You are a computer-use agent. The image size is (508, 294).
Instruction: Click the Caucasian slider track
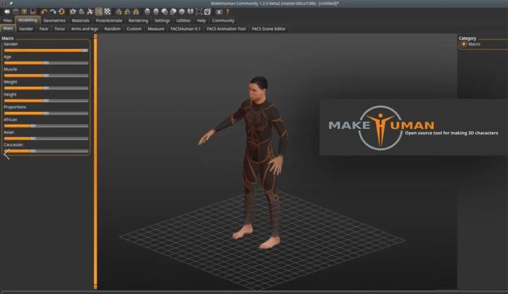click(46, 151)
